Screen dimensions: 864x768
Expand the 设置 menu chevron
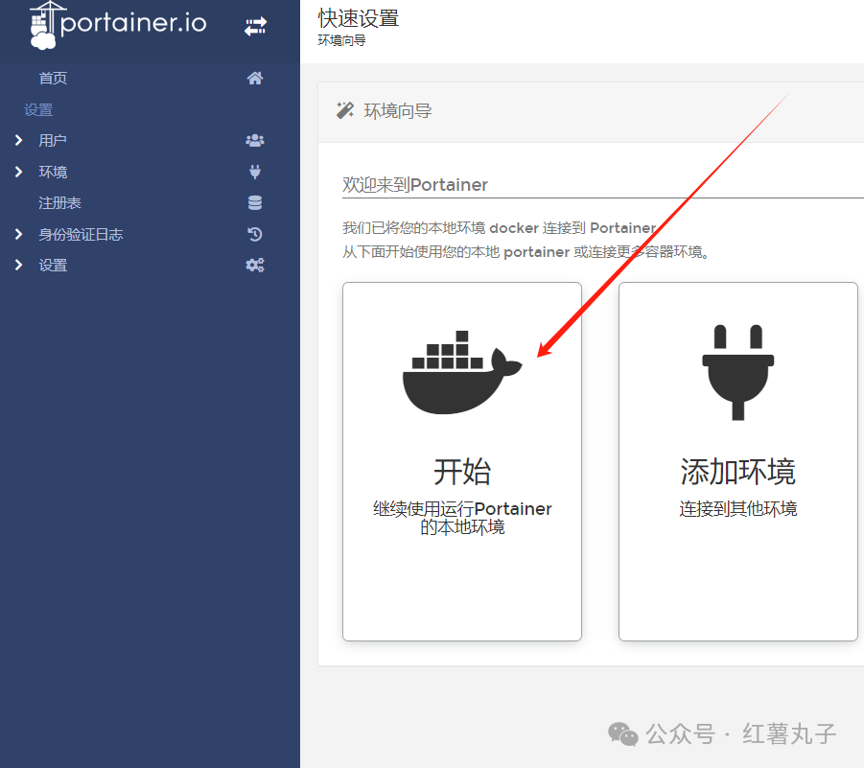(19, 265)
